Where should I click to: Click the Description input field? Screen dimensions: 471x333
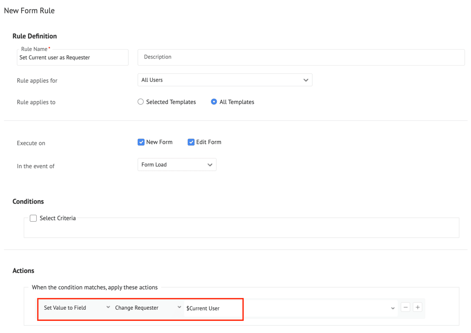click(301, 57)
